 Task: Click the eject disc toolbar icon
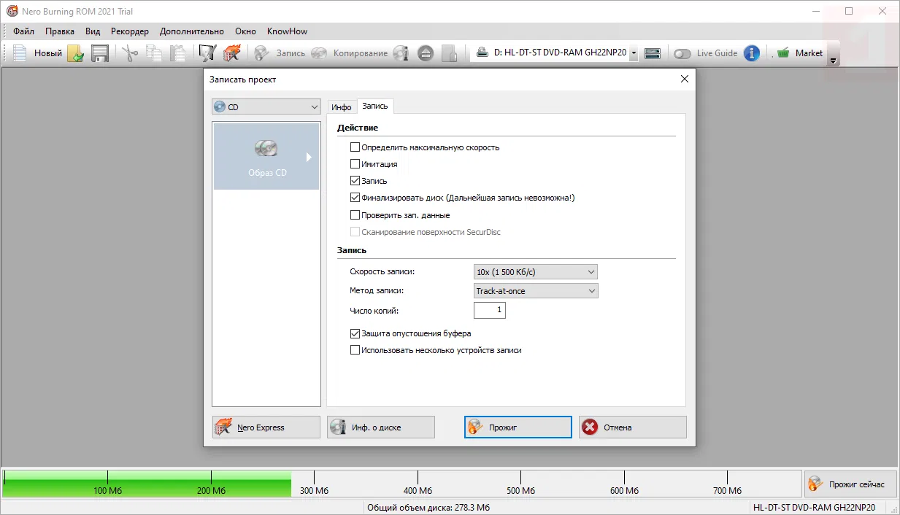click(426, 53)
